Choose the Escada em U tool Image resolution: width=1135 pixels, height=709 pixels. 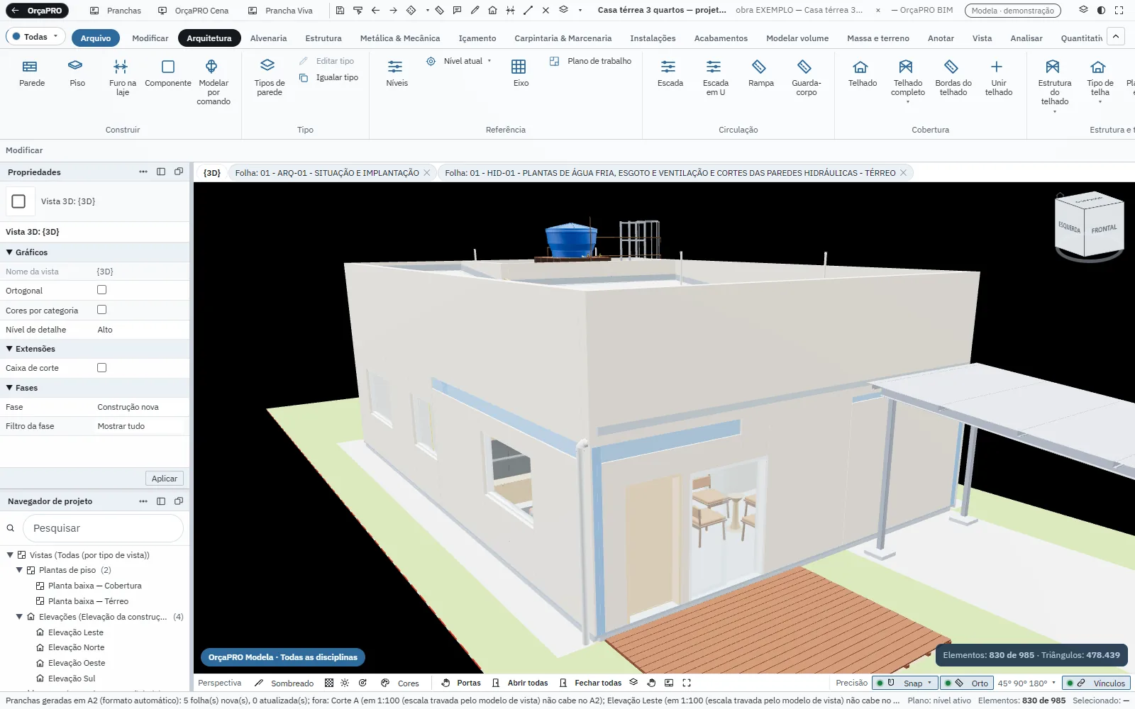point(715,78)
